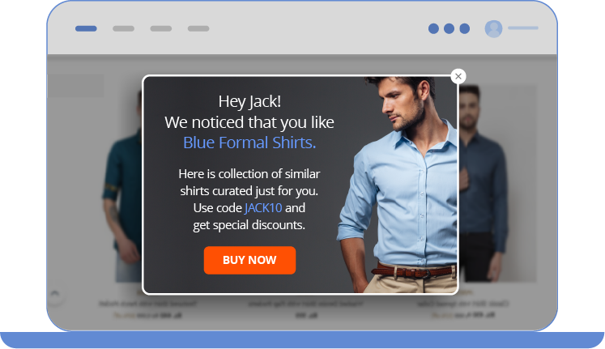Viewport: 605px width, 349px height.
Task: Open the fourth gray navigation menu item
Action: click(x=198, y=28)
